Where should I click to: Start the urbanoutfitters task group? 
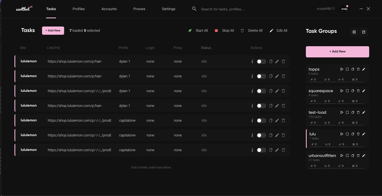(342, 156)
